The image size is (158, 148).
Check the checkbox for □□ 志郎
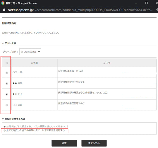pos(7,105)
